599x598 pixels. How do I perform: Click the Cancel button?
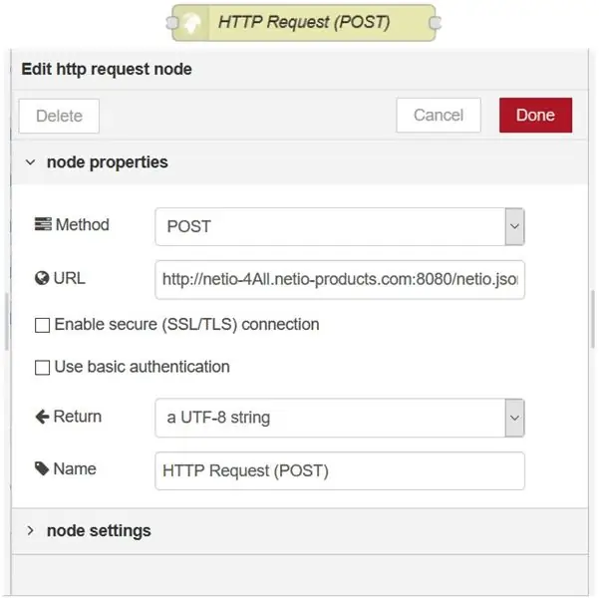(439, 115)
